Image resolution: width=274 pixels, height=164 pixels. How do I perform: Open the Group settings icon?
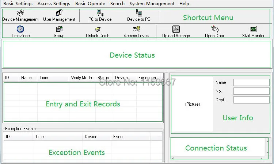(x=59, y=29)
